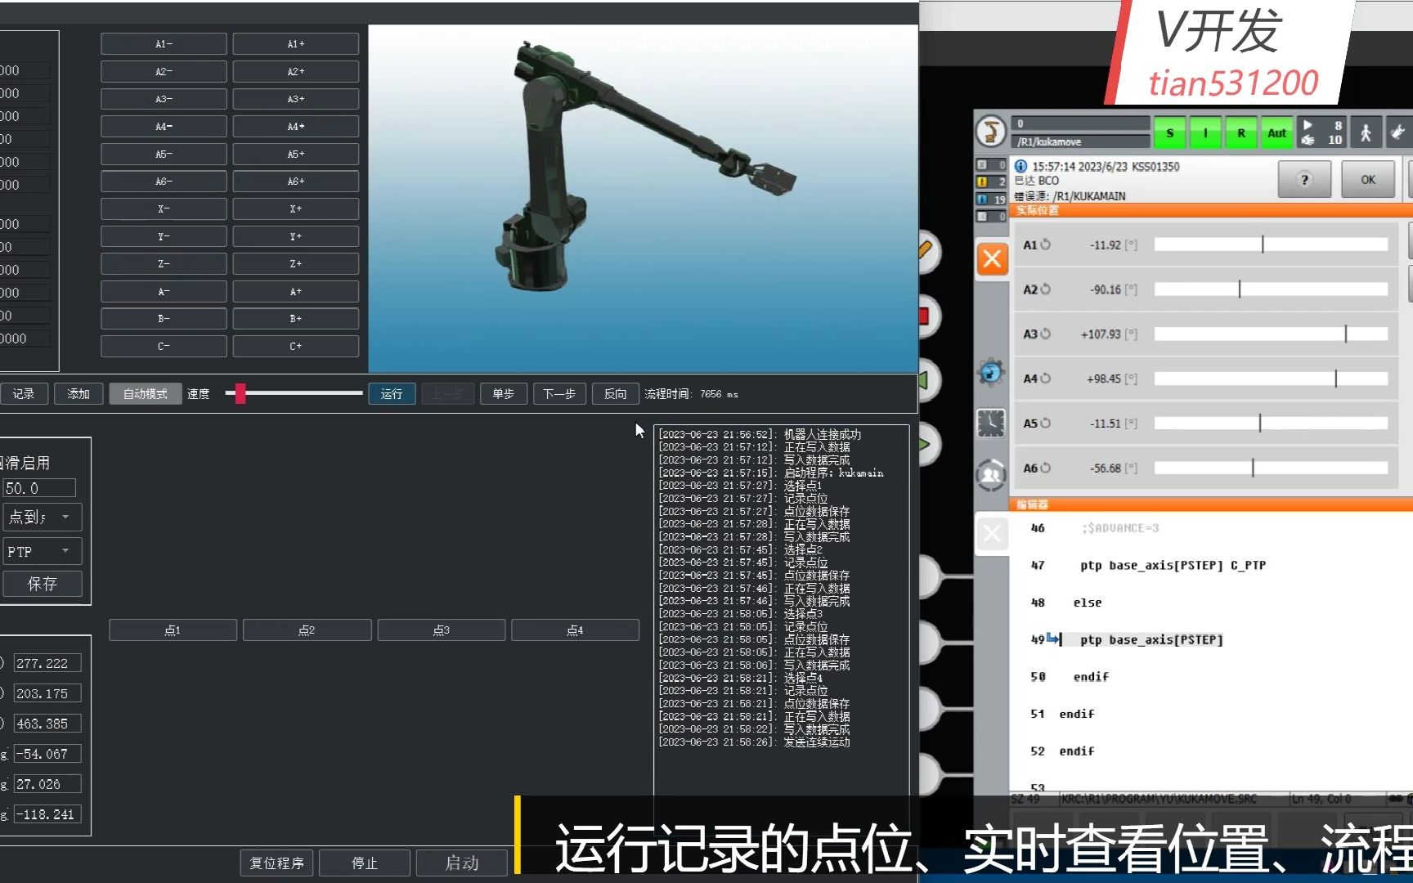1413x883 pixels.
Task: Click the /R1/kukamove program name field
Action: tap(1081, 141)
